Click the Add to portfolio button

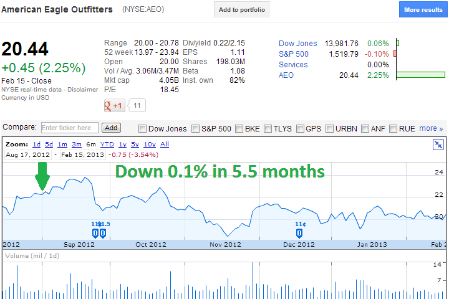coord(242,9)
